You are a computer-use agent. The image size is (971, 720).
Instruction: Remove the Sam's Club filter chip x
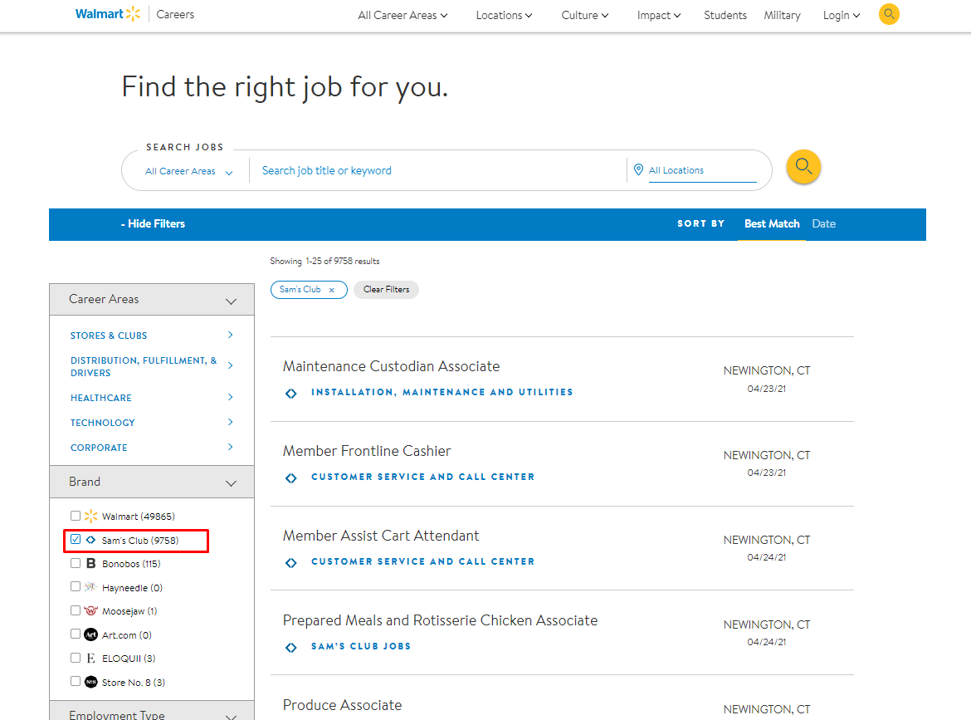pyautogui.click(x=332, y=290)
